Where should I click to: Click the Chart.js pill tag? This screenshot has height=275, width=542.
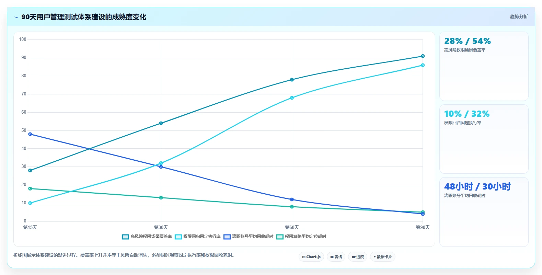[x=311, y=257]
